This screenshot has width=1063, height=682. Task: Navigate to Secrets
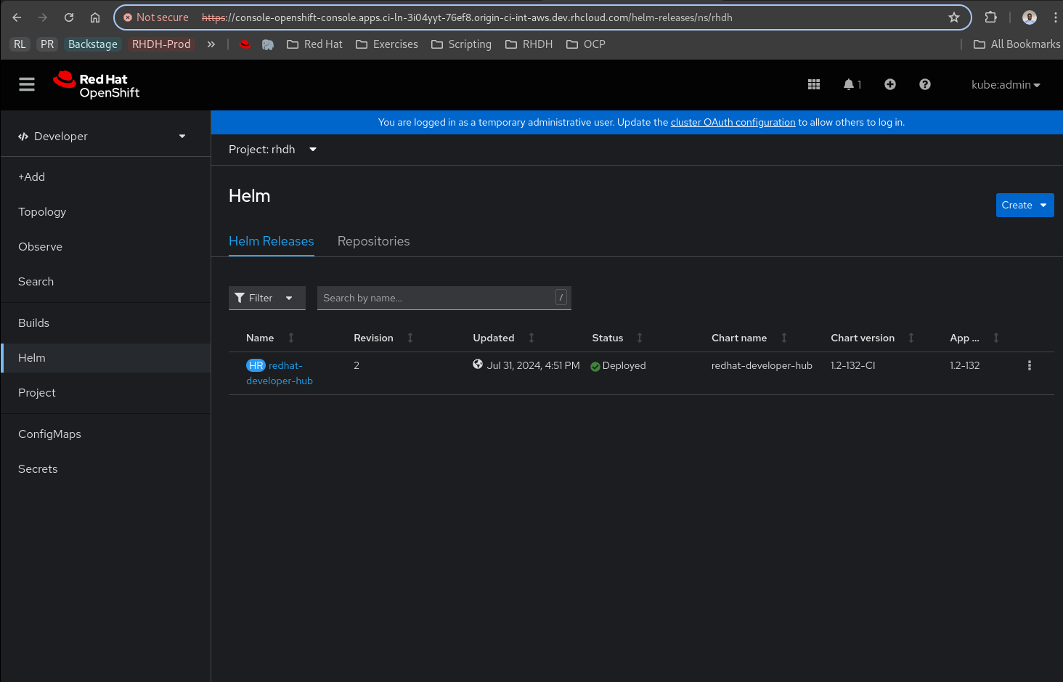106,469
